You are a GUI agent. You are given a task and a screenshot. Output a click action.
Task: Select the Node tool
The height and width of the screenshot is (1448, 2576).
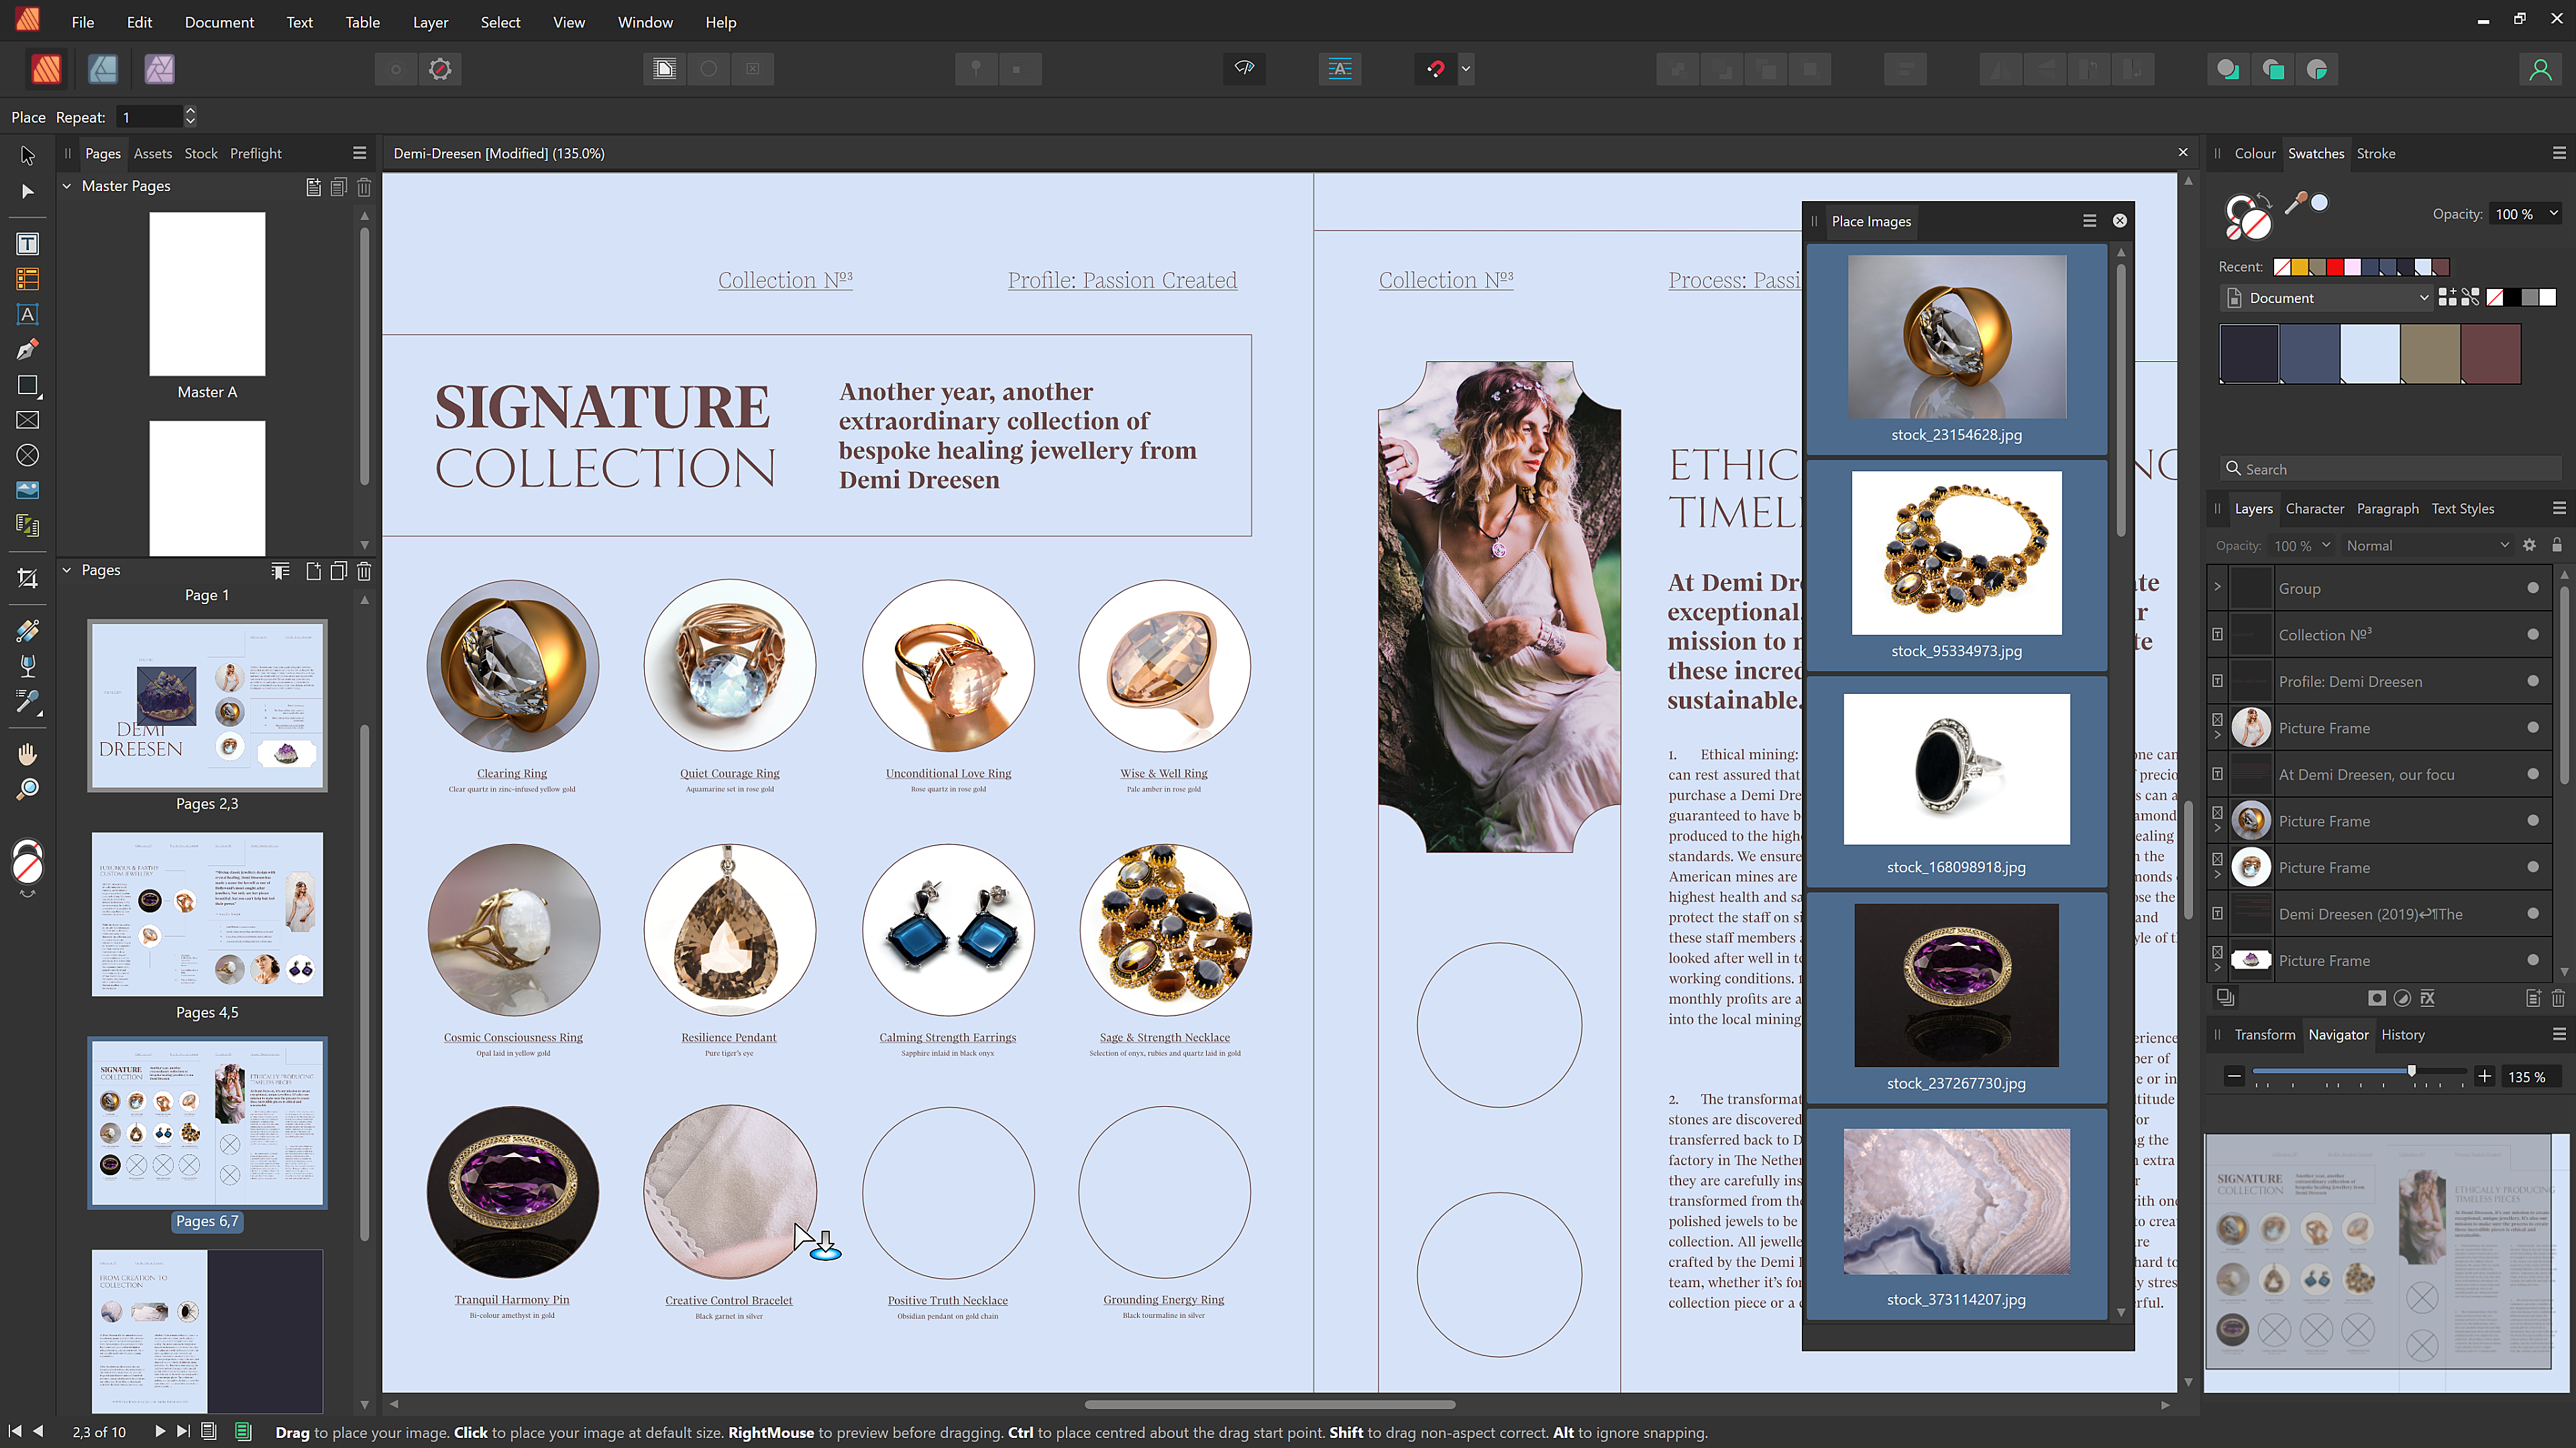[27, 191]
